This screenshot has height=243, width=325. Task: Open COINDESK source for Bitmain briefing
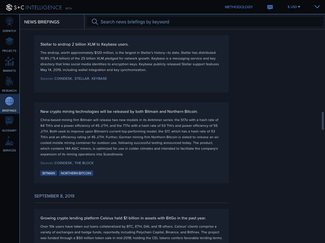pyautogui.click(x=63, y=163)
